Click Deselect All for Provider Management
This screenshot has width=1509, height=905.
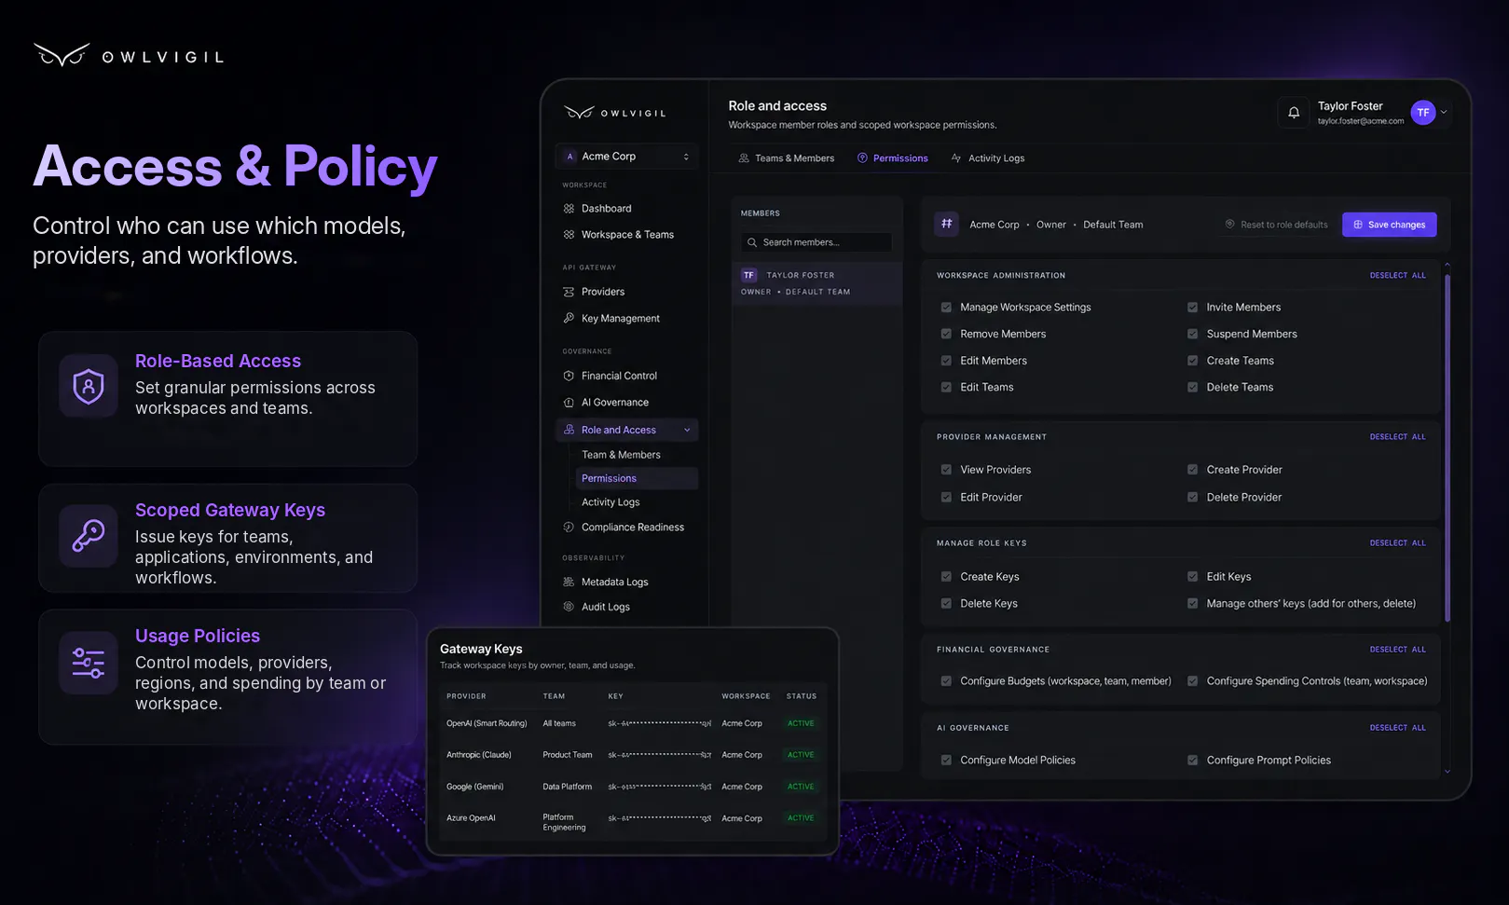(x=1397, y=437)
